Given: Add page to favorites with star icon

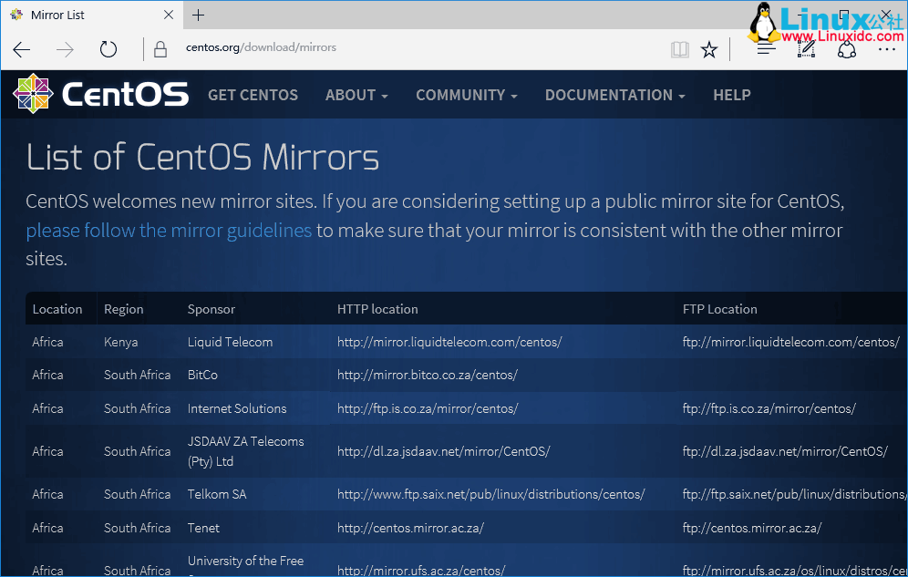Looking at the screenshot, I should pyautogui.click(x=709, y=49).
